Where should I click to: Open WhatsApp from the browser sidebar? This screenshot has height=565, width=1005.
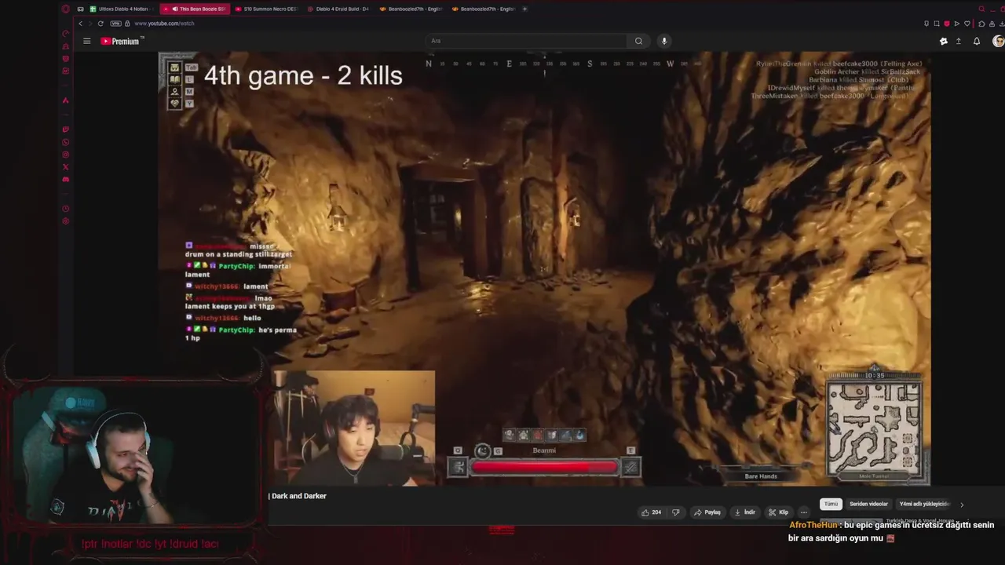point(66,142)
